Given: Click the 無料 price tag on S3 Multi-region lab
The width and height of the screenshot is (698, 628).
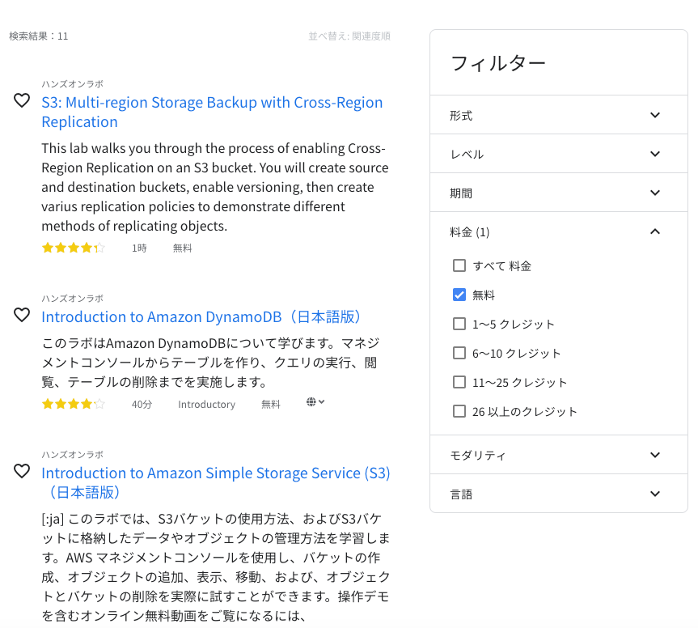Looking at the screenshot, I should click(182, 248).
